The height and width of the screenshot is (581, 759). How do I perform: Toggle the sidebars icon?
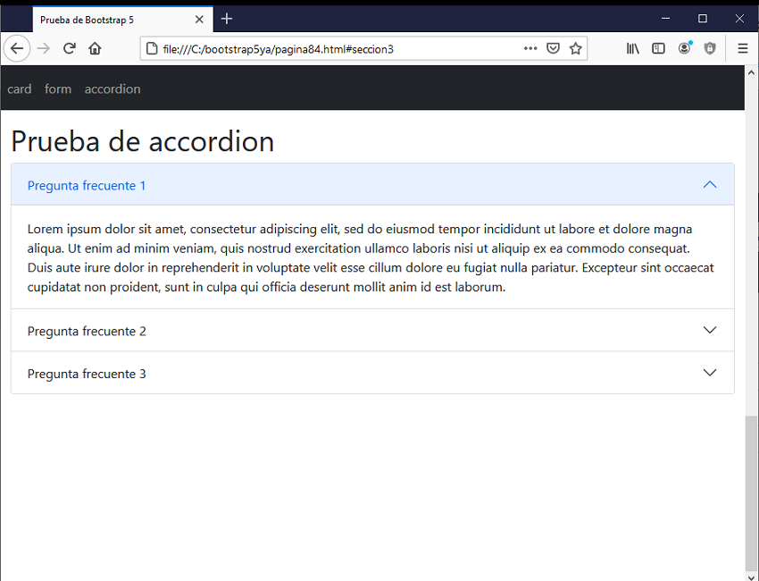click(658, 48)
